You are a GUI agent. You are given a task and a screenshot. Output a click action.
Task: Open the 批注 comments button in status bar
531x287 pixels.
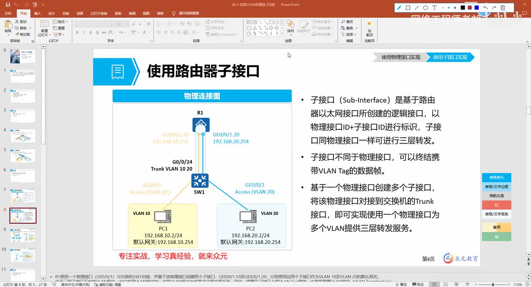pyautogui.click(x=417, y=285)
